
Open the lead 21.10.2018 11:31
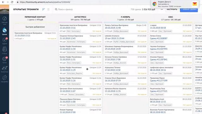(68, 60)
